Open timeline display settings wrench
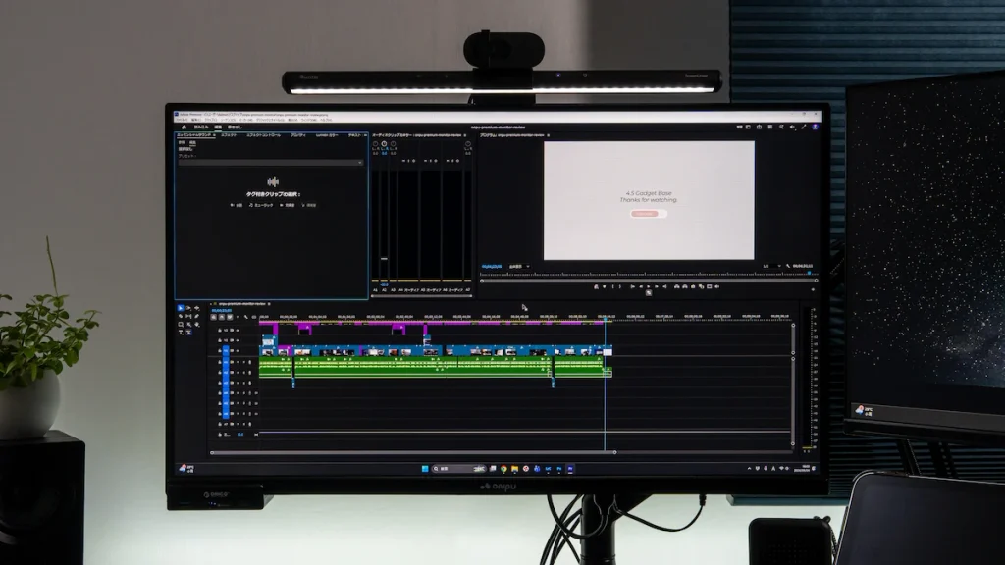 [x=246, y=317]
